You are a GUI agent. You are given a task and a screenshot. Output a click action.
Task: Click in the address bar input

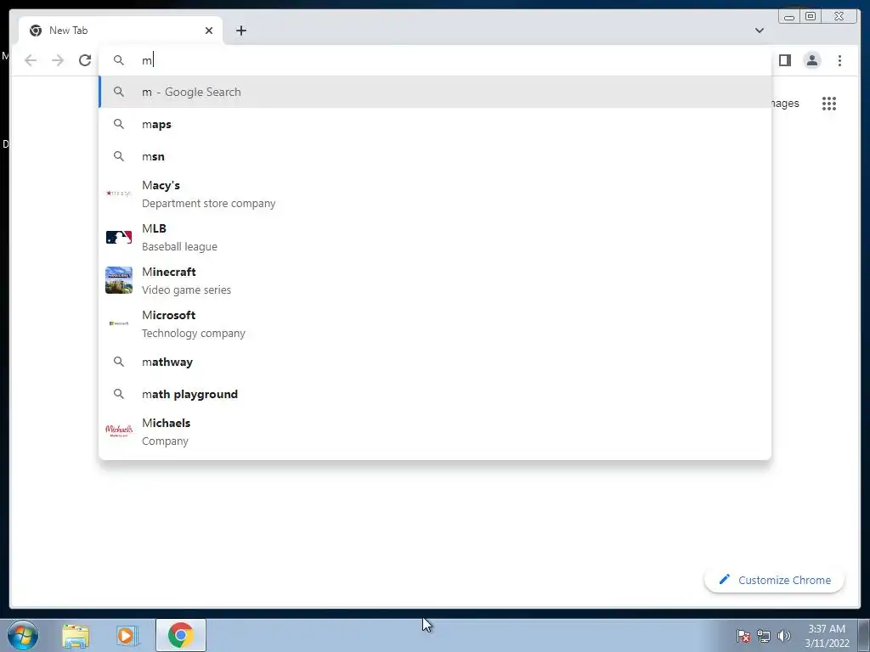click(435, 60)
